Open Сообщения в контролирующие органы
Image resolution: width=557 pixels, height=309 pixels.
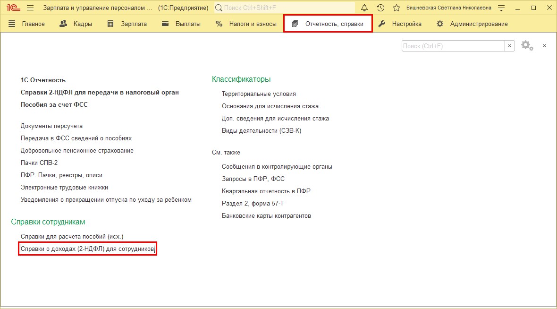(277, 167)
